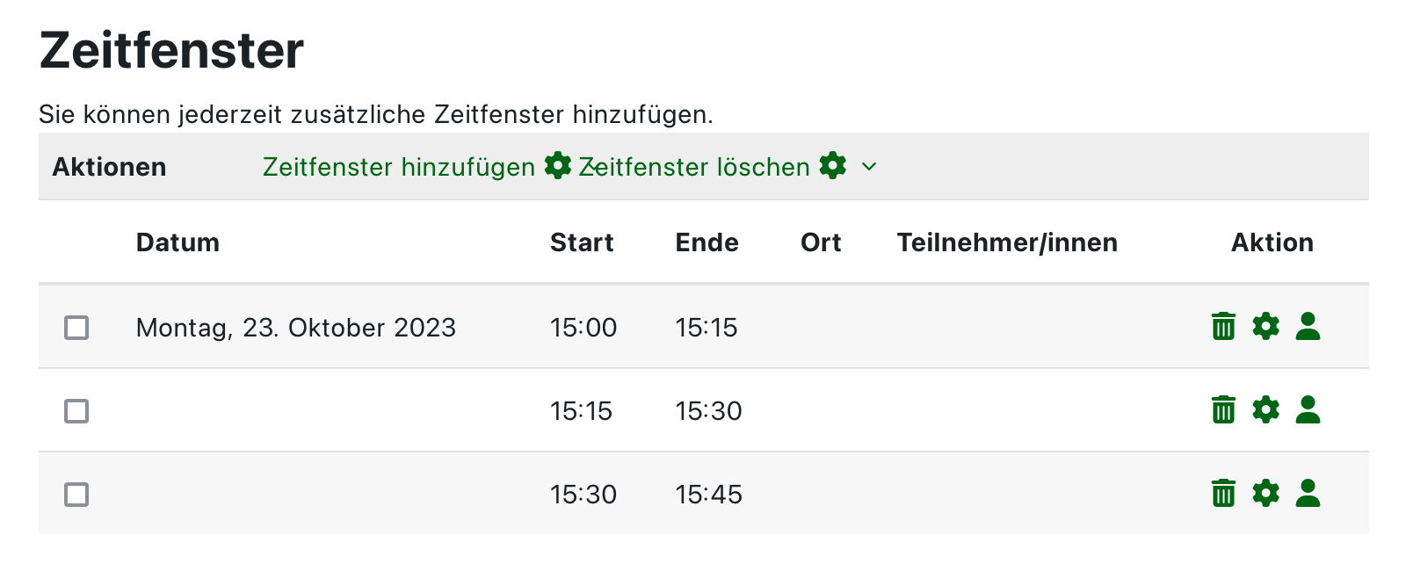This screenshot has height=564, width=1406.
Task: Click person icon for 15:15 slot
Action: pos(1308,410)
